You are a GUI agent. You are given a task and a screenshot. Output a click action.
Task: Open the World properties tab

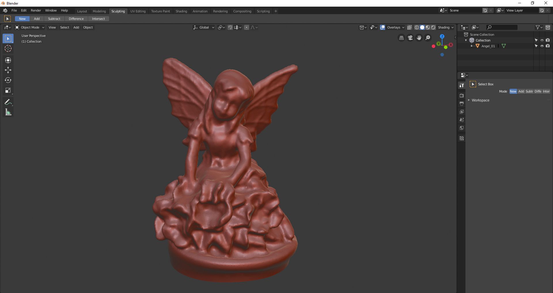[x=462, y=128]
